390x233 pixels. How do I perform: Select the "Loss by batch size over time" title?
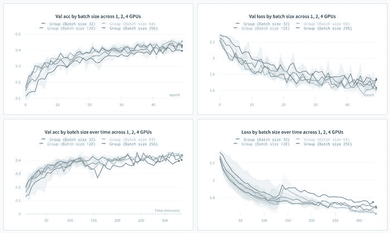pos(292,132)
